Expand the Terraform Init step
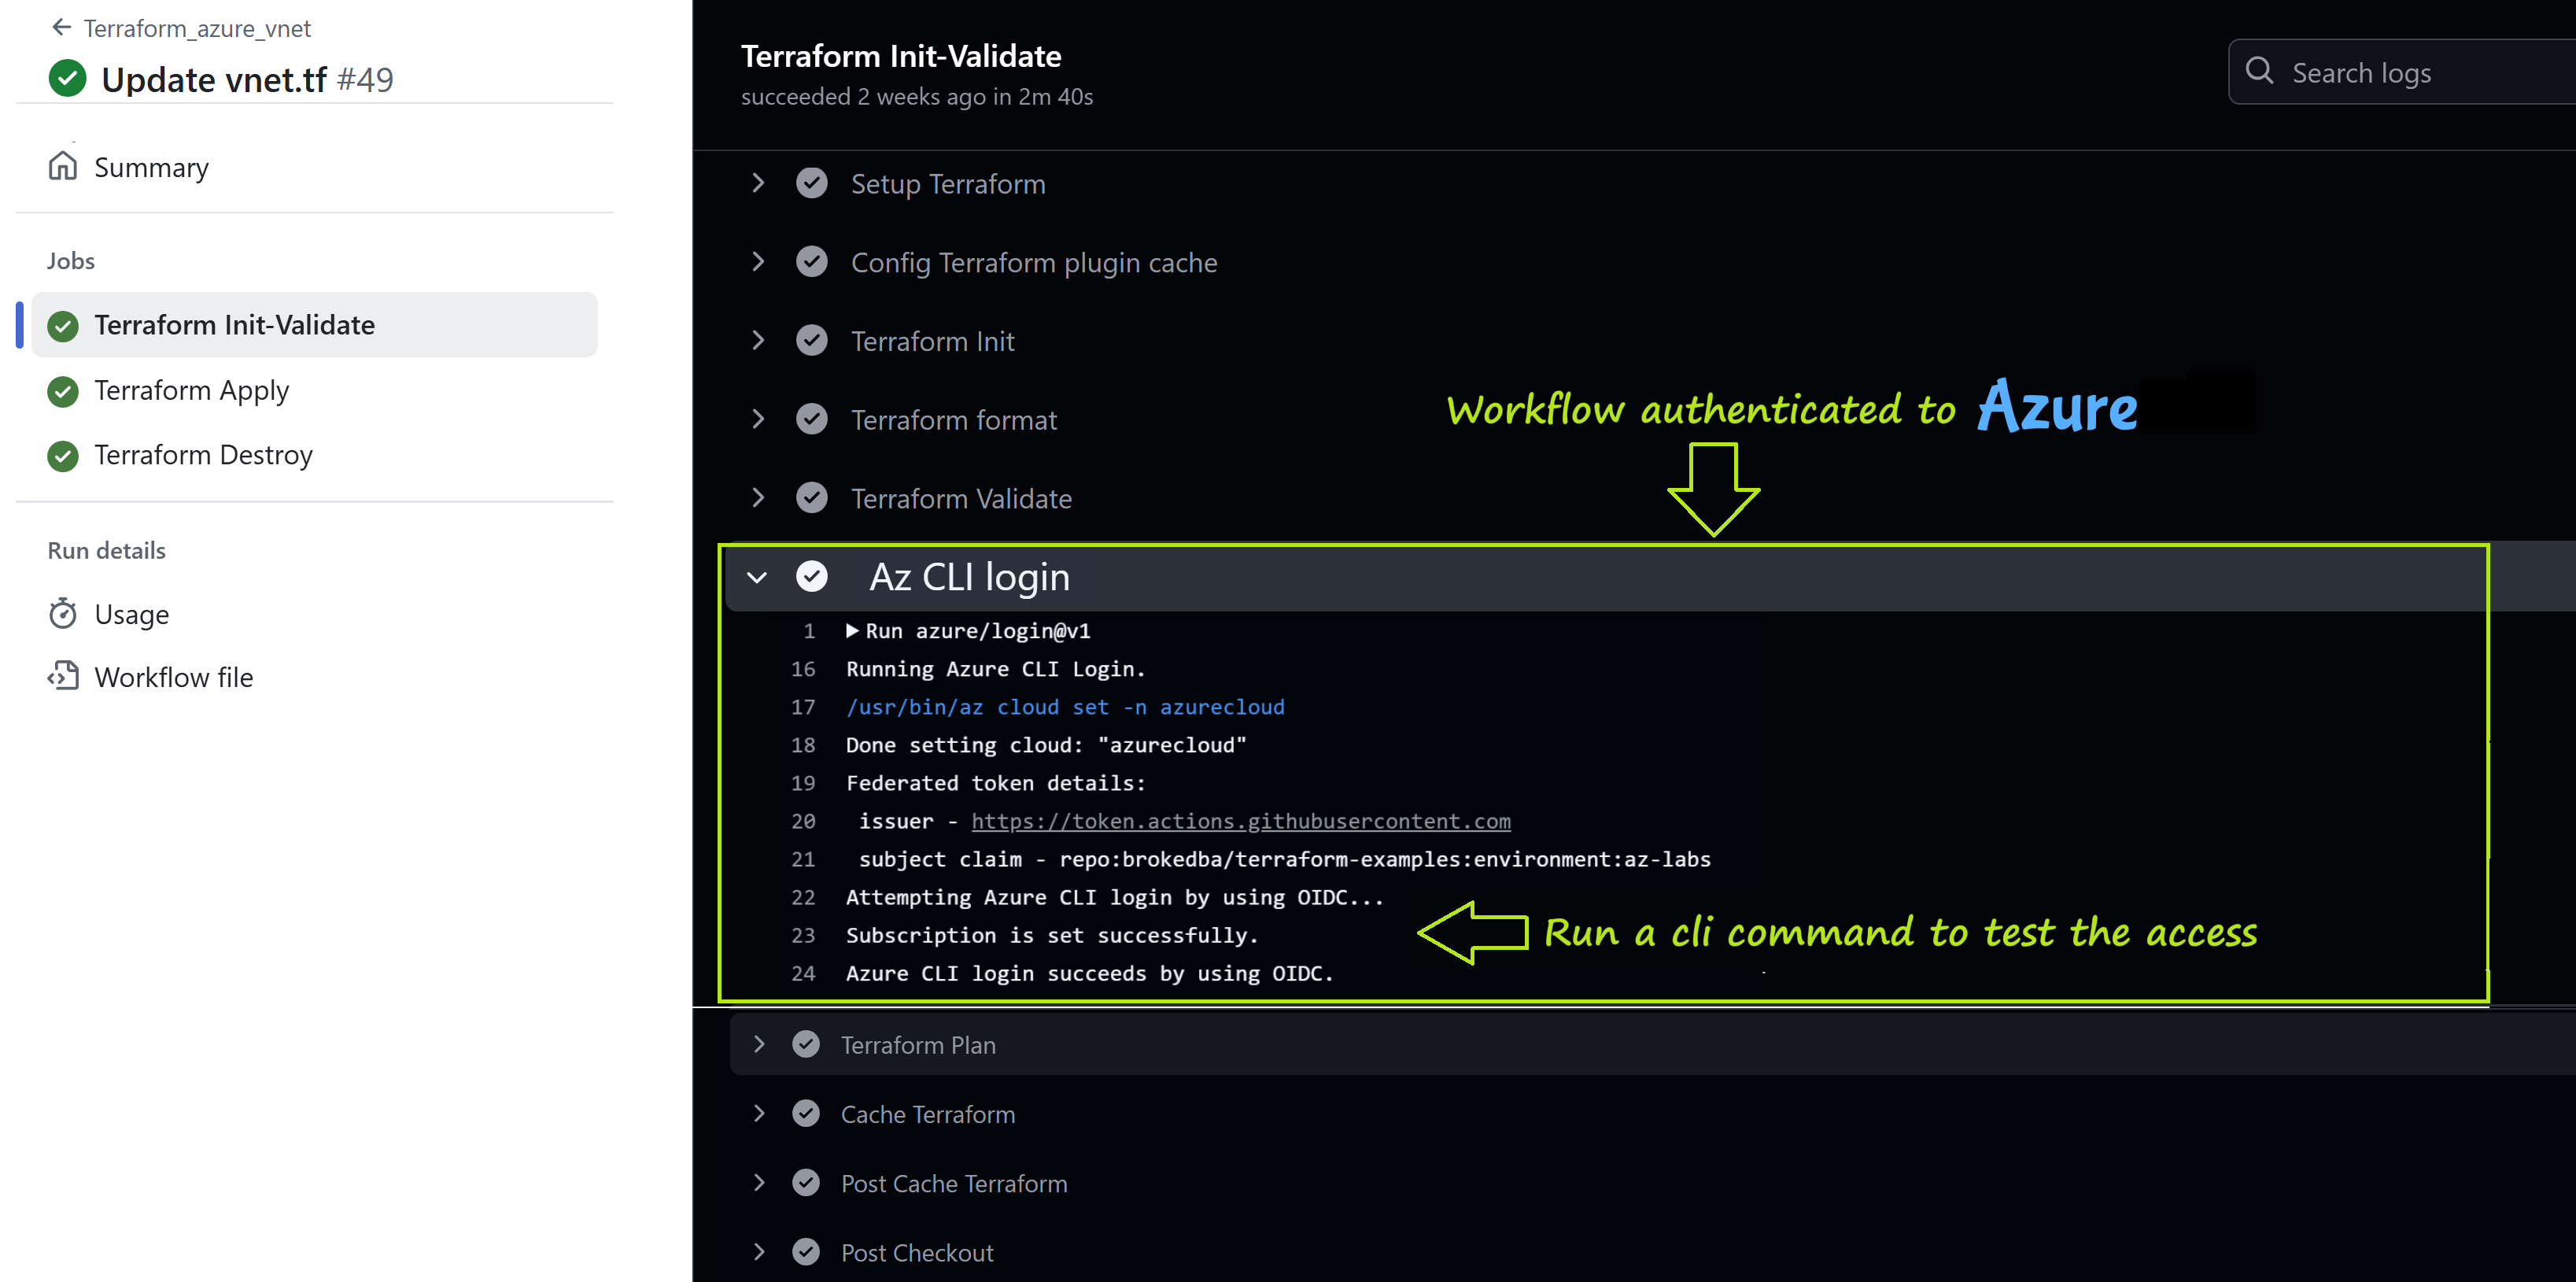Screen dimensions: 2576x1282 point(758,341)
